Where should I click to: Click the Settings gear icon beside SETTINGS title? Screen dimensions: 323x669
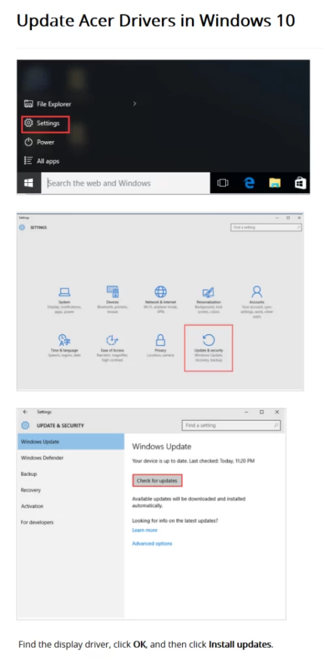click(22, 227)
